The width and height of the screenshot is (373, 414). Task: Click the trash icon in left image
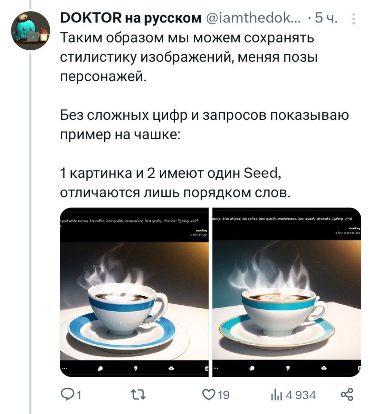point(207,368)
